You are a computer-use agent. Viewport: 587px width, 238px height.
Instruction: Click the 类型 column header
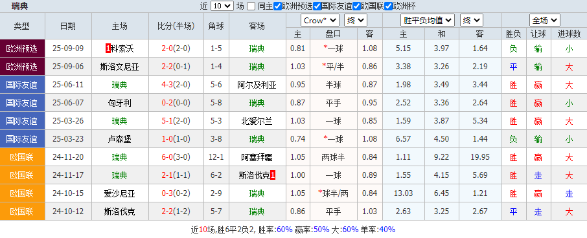(x=22, y=26)
